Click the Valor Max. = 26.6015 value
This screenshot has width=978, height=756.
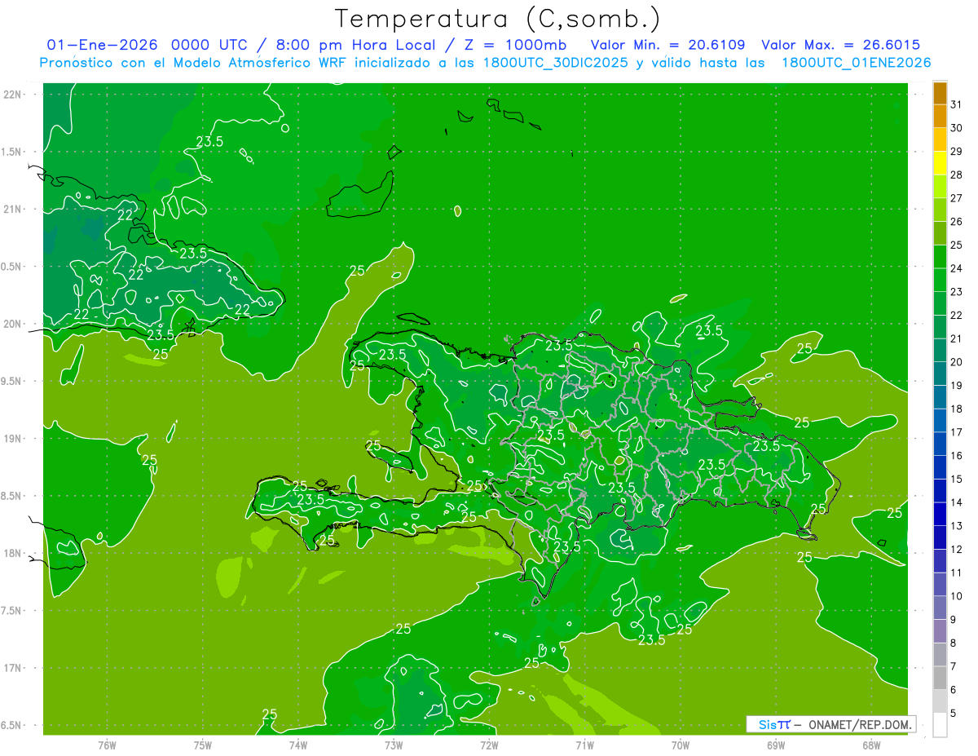[841, 45]
